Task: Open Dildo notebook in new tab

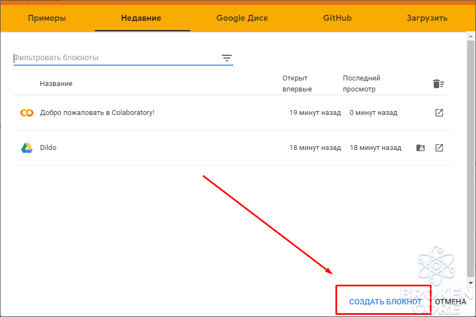Action: (x=439, y=148)
